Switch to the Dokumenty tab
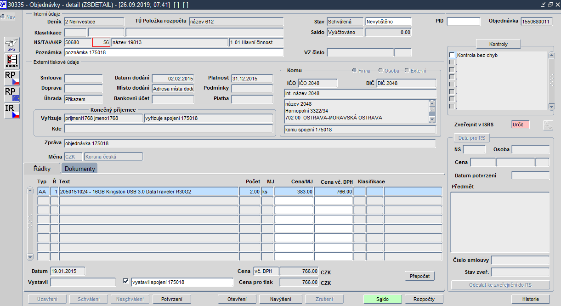The width and height of the screenshot is (561, 306). pyautogui.click(x=79, y=169)
